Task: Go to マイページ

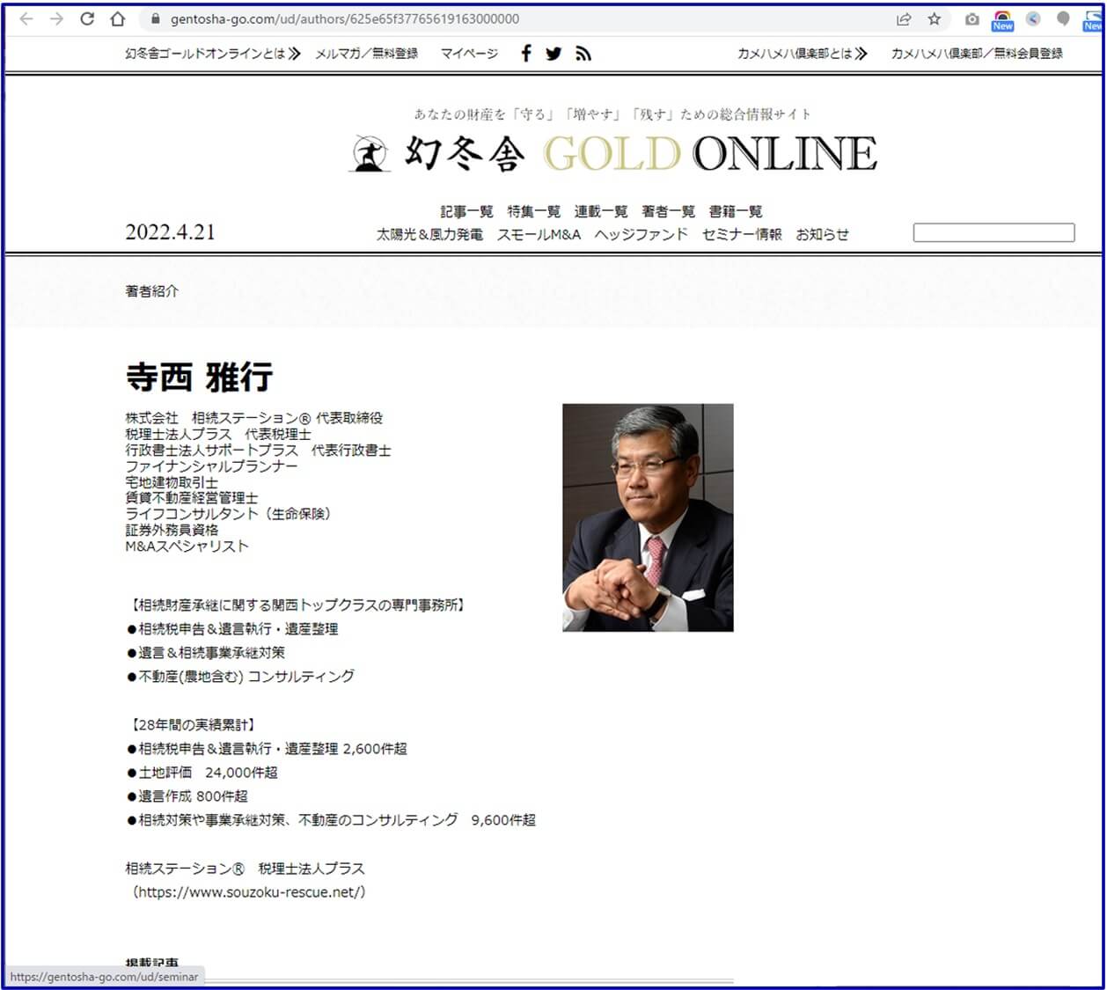Action: pyautogui.click(x=469, y=54)
